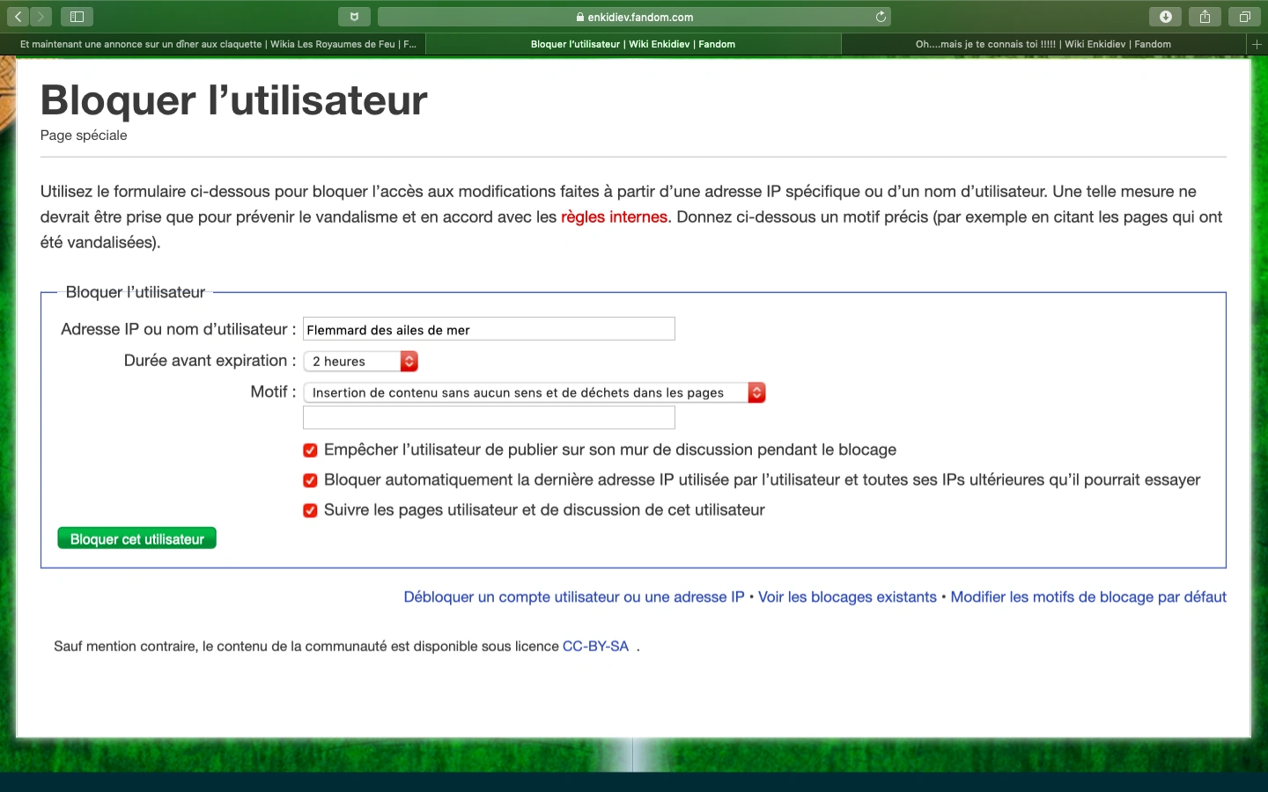Uncheck 'Suivre les pages utilisateur' checkbox
The height and width of the screenshot is (792, 1268).
(x=310, y=510)
